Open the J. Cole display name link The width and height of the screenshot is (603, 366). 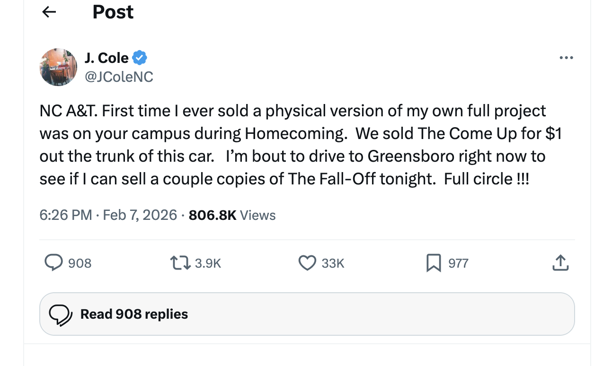click(106, 58)
